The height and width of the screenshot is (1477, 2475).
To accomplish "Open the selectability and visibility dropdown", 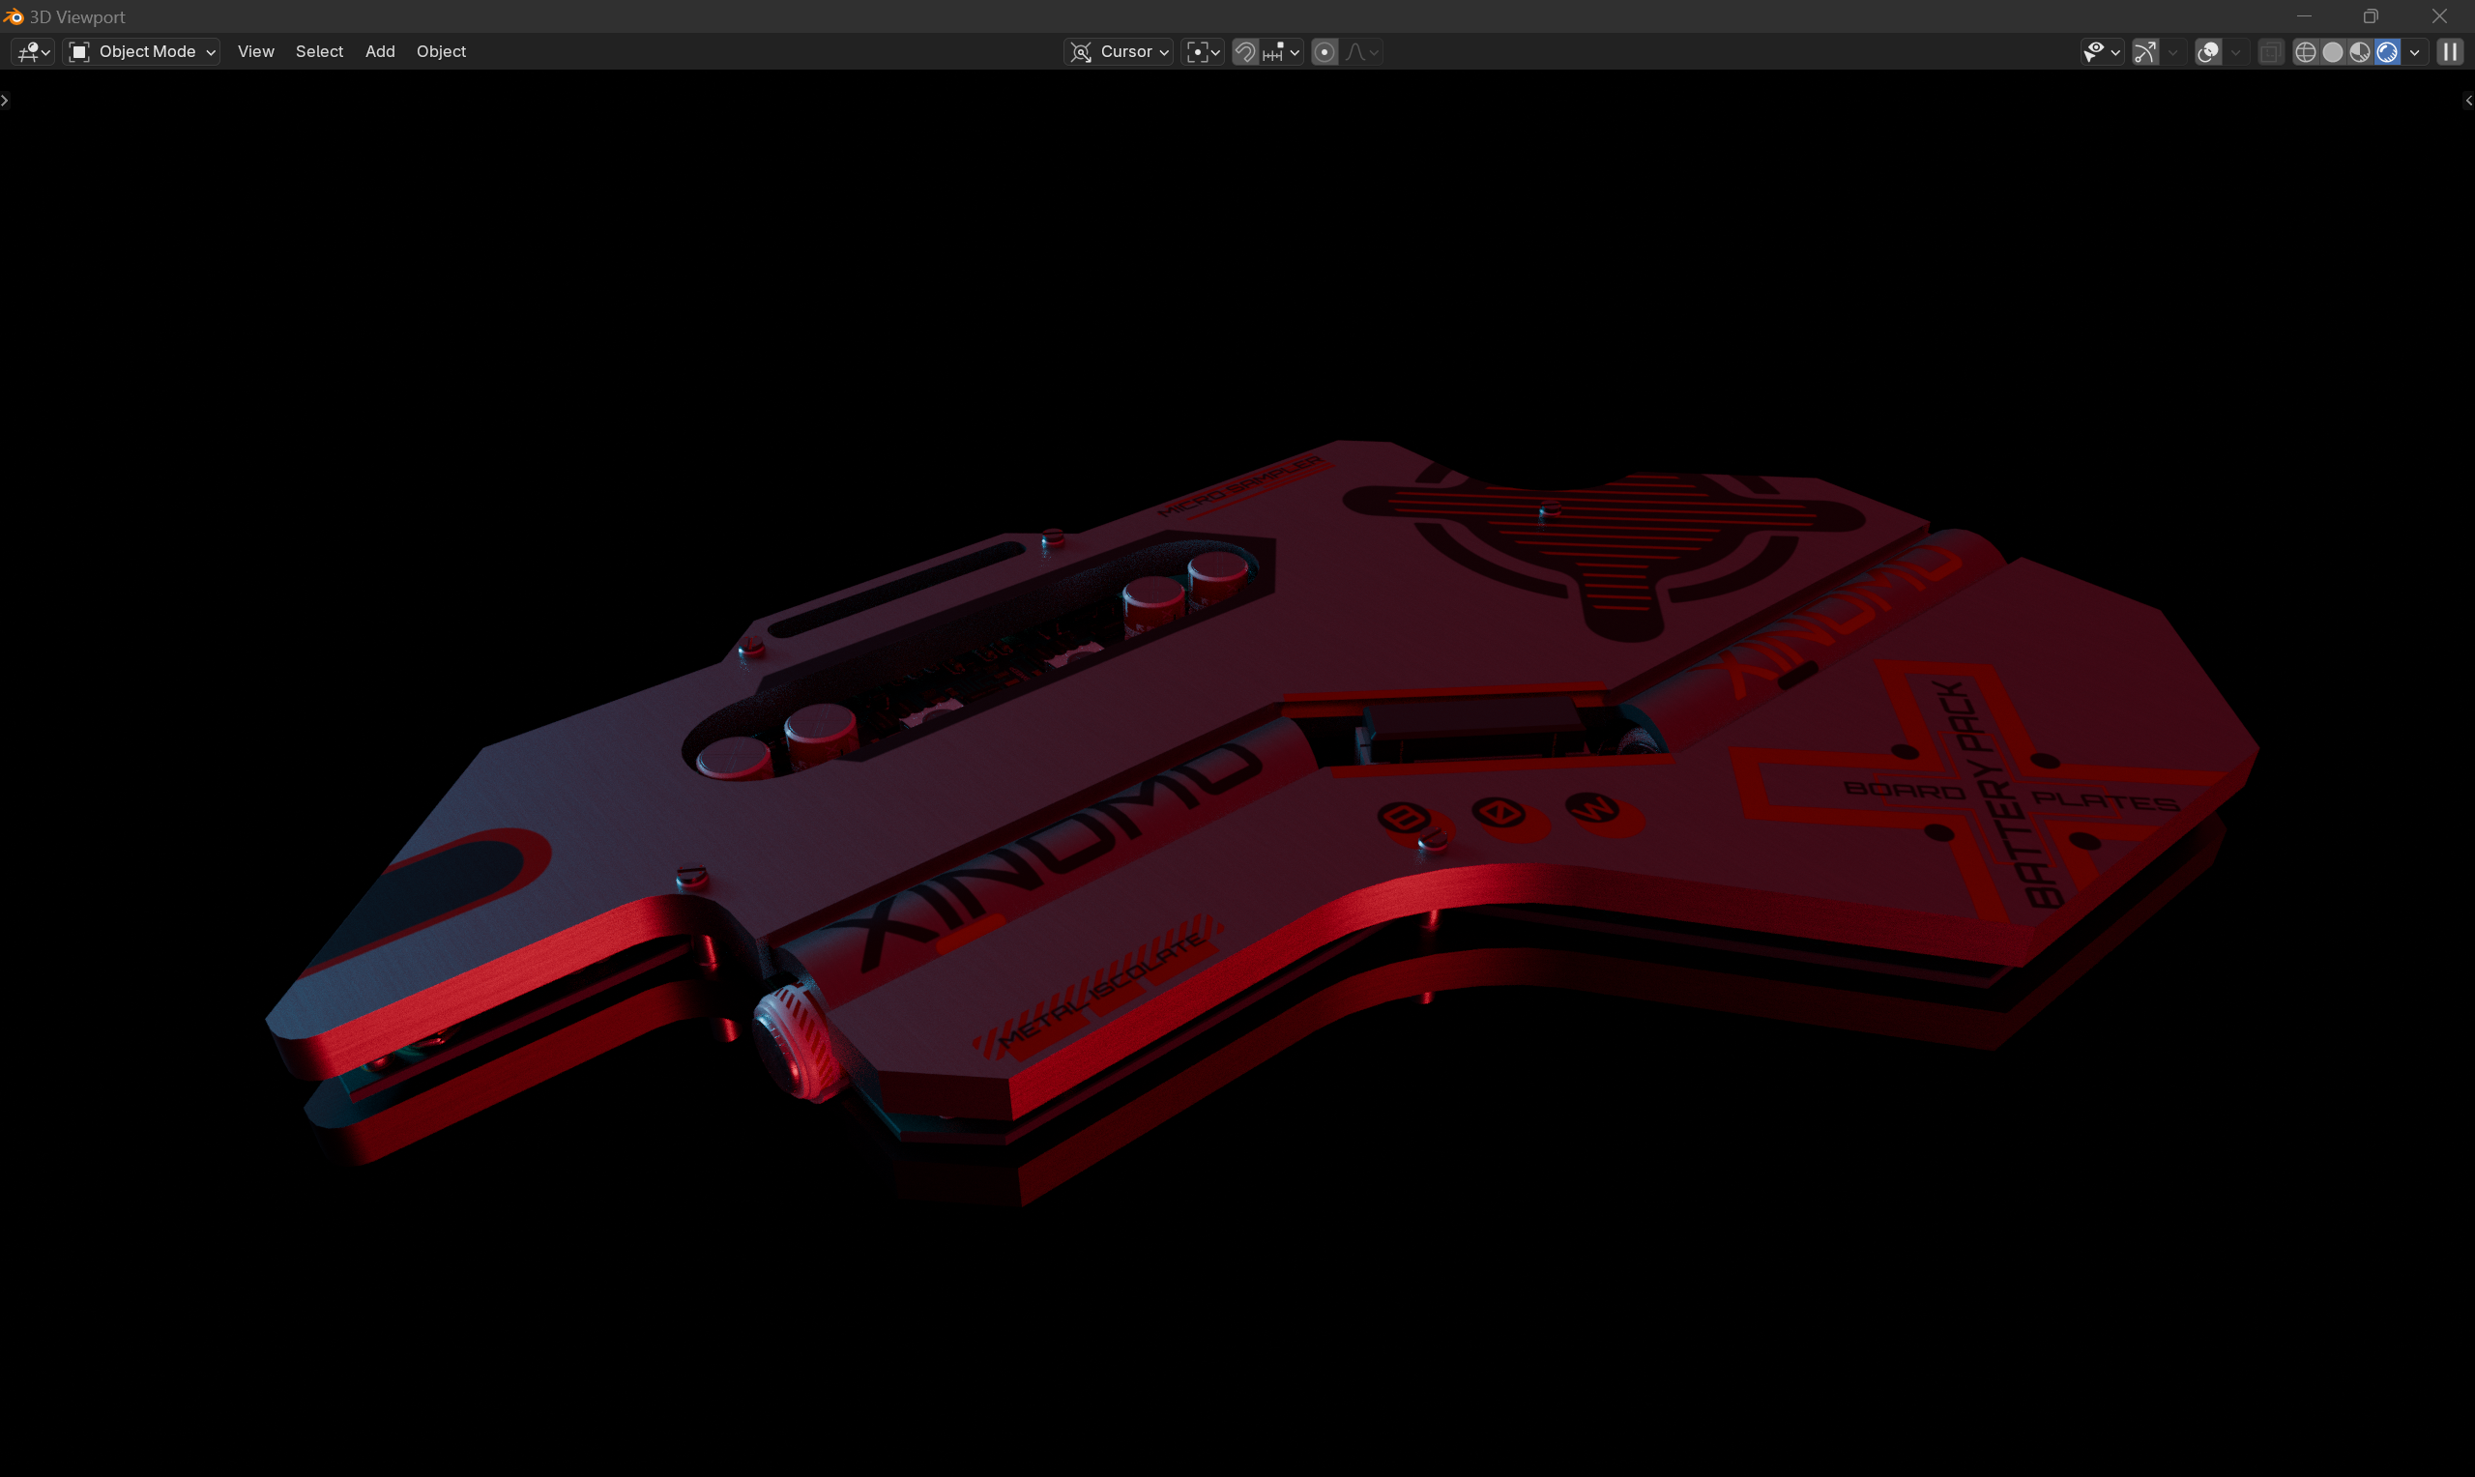I will pyautogui.click(x=2102, y=52).
